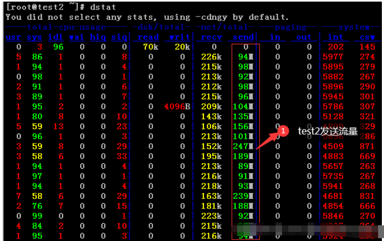
Task: Click the 'idl' column header
Action: (56, 37)
